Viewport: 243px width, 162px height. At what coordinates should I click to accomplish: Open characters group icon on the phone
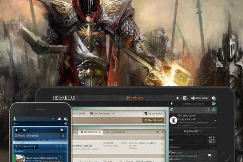pos(59,119)
